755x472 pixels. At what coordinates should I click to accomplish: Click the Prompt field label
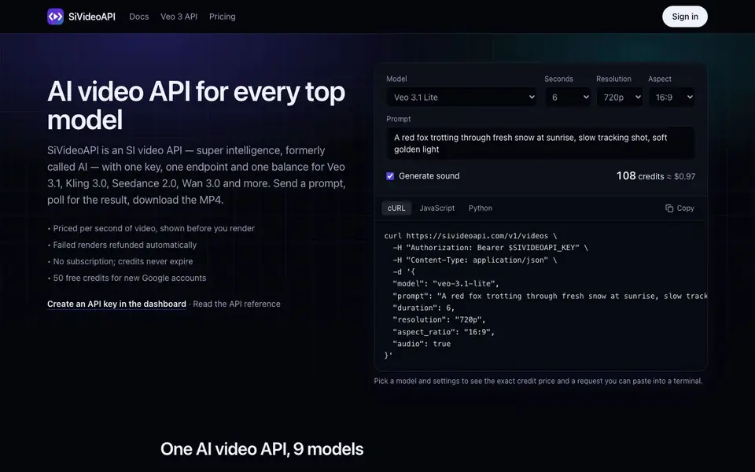point(398,119)
